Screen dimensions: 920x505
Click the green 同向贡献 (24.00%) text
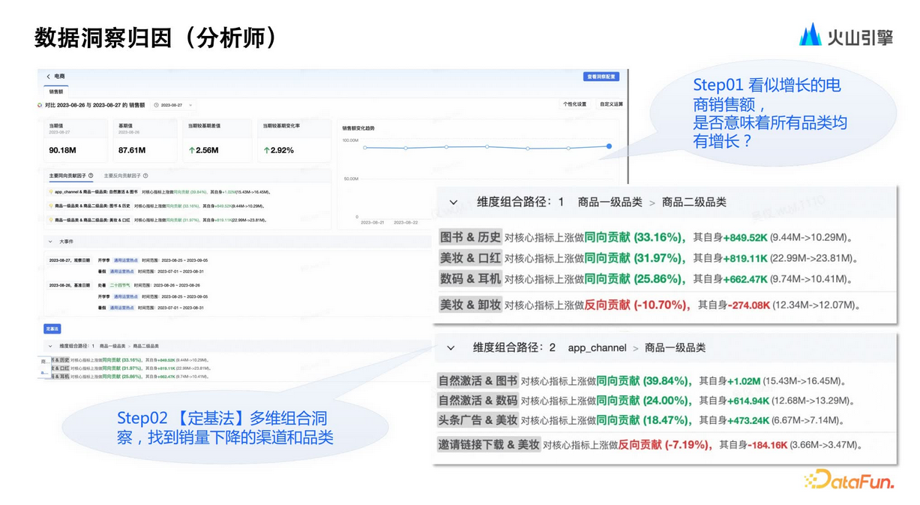click(x=643, y=401)
